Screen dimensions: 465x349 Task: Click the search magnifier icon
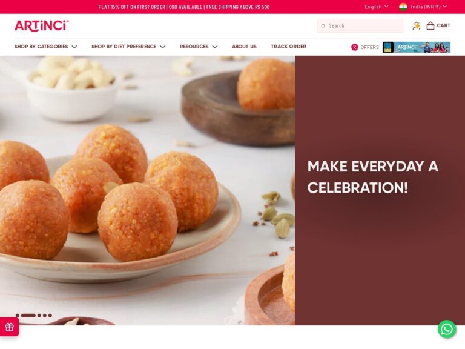[x=323, y=26]
